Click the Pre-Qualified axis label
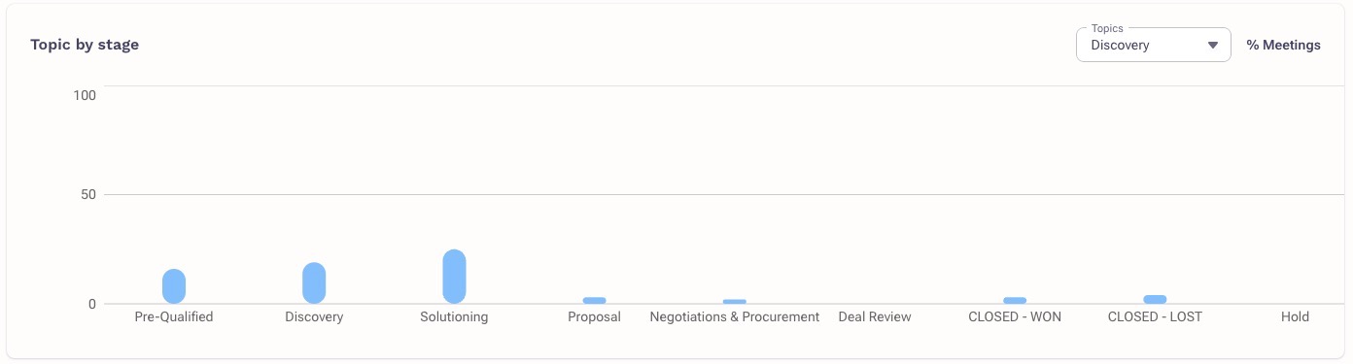1353x364 pixels. coord(174,317)
